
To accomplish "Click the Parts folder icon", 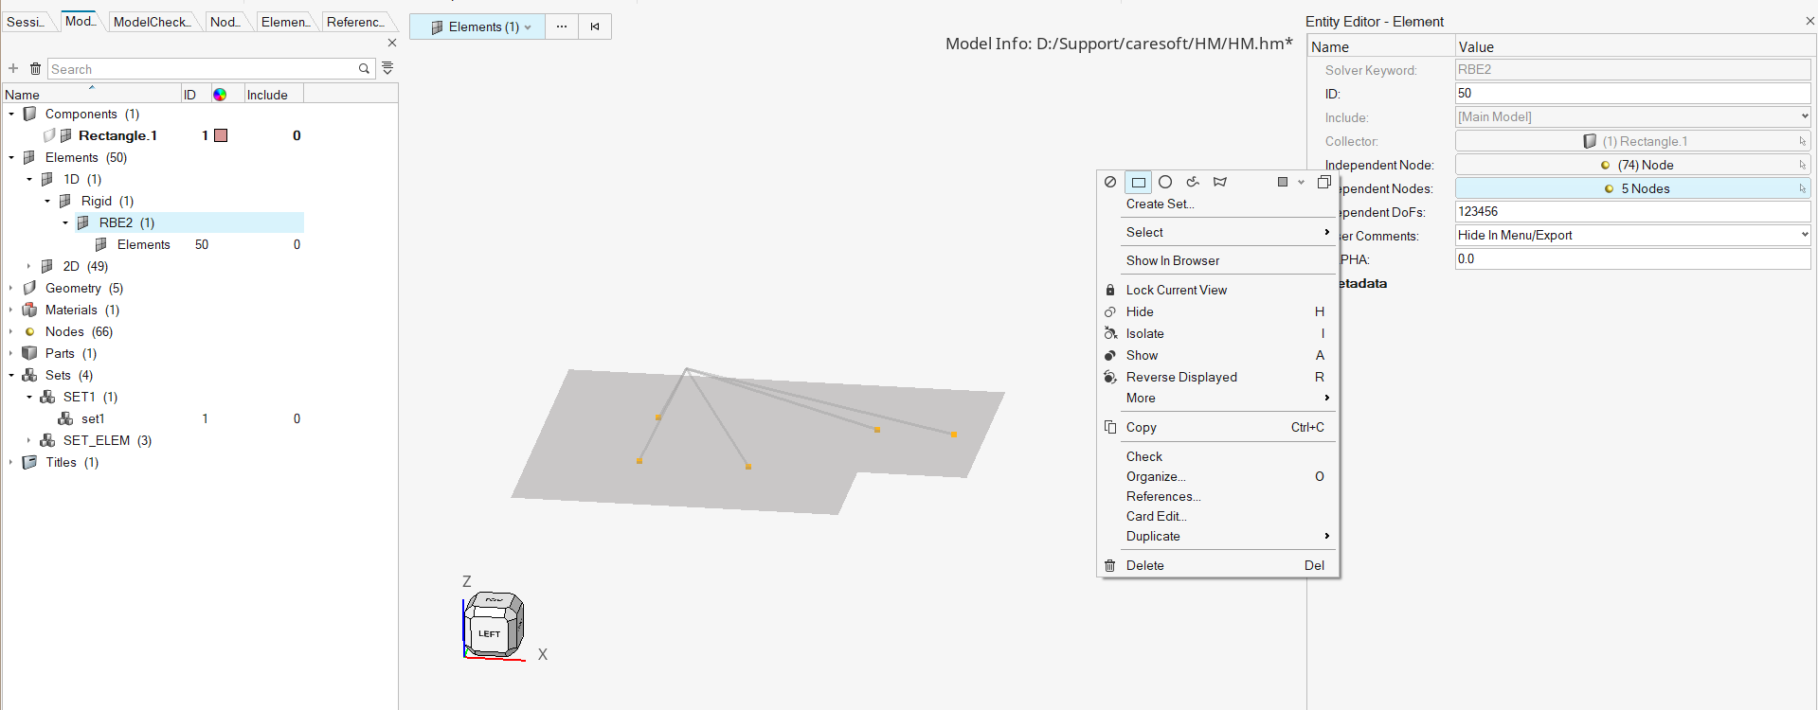I will (x=30, y=353).
